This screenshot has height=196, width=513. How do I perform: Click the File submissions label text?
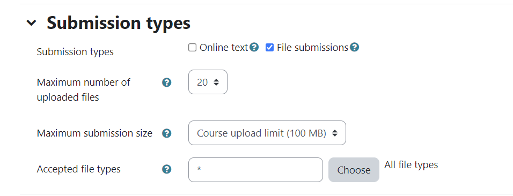(312, 48)
